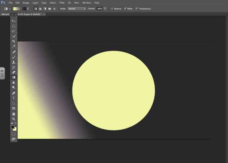Open the Select menu
The image size is (228, 163).
pyautogui.click(x=53, y=3)
